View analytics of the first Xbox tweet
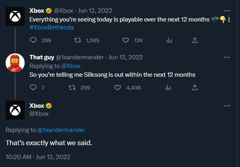This screenshot has height=167, width=240. [x=169, y=41]
